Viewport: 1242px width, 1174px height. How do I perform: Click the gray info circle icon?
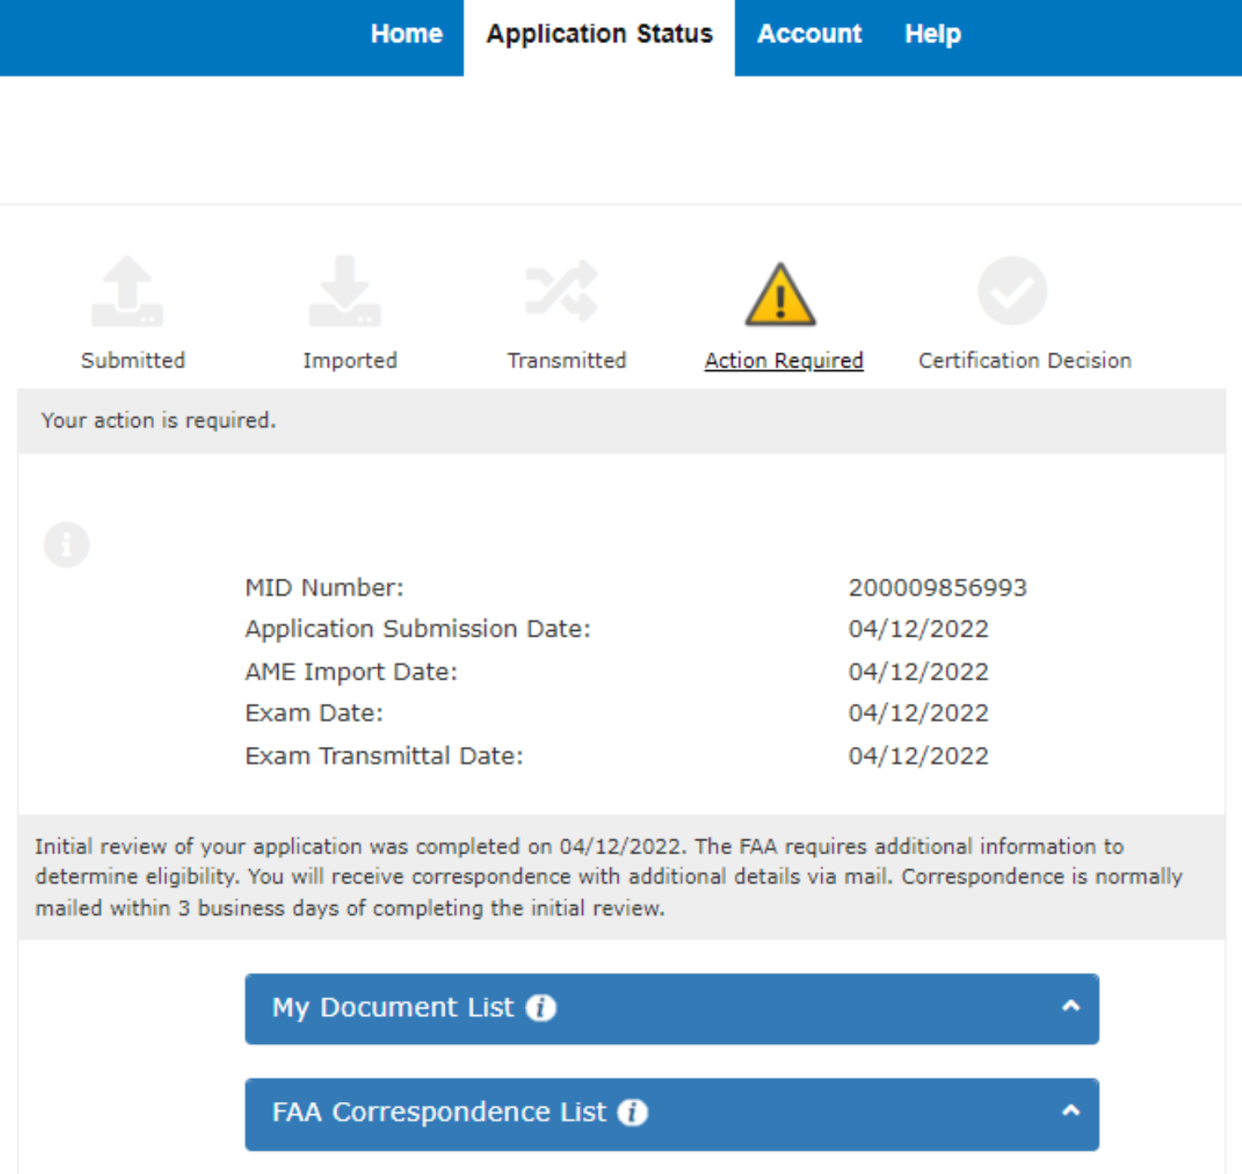click(66, 545)
